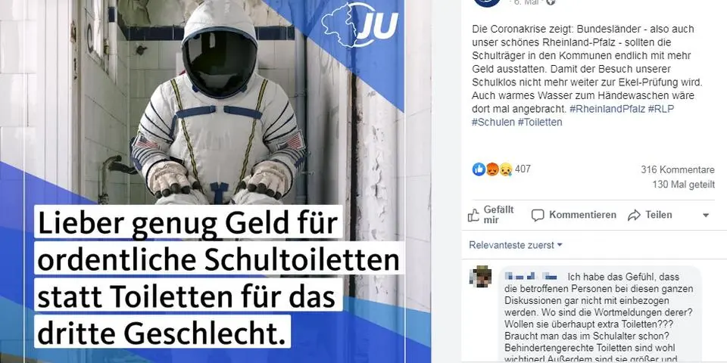
Task: Open the #RheinlandPfalz hashtag link
Action: point(607,110)
